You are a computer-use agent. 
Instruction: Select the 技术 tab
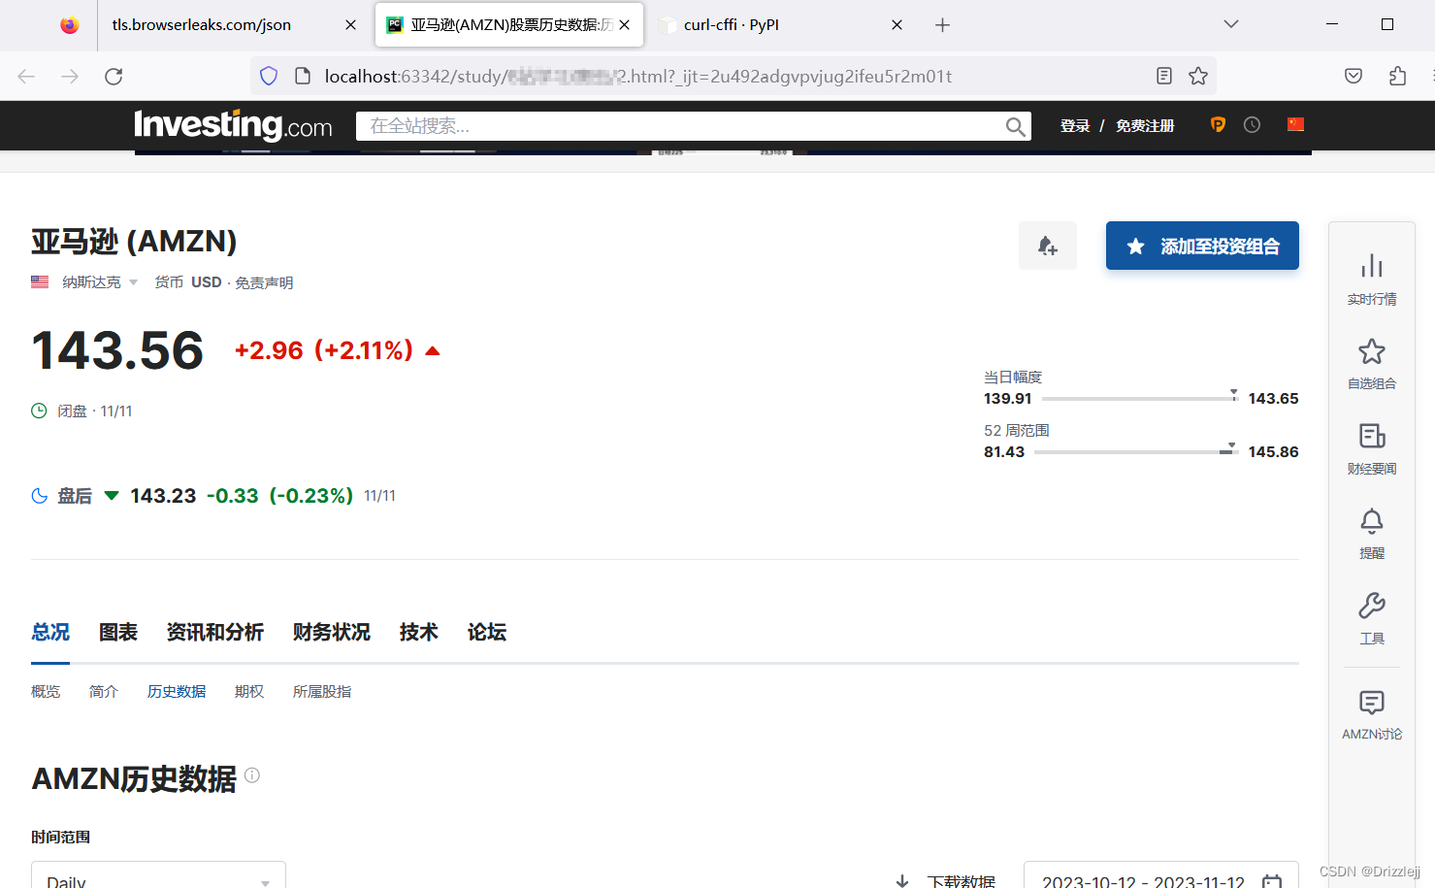tap(419, 632)
